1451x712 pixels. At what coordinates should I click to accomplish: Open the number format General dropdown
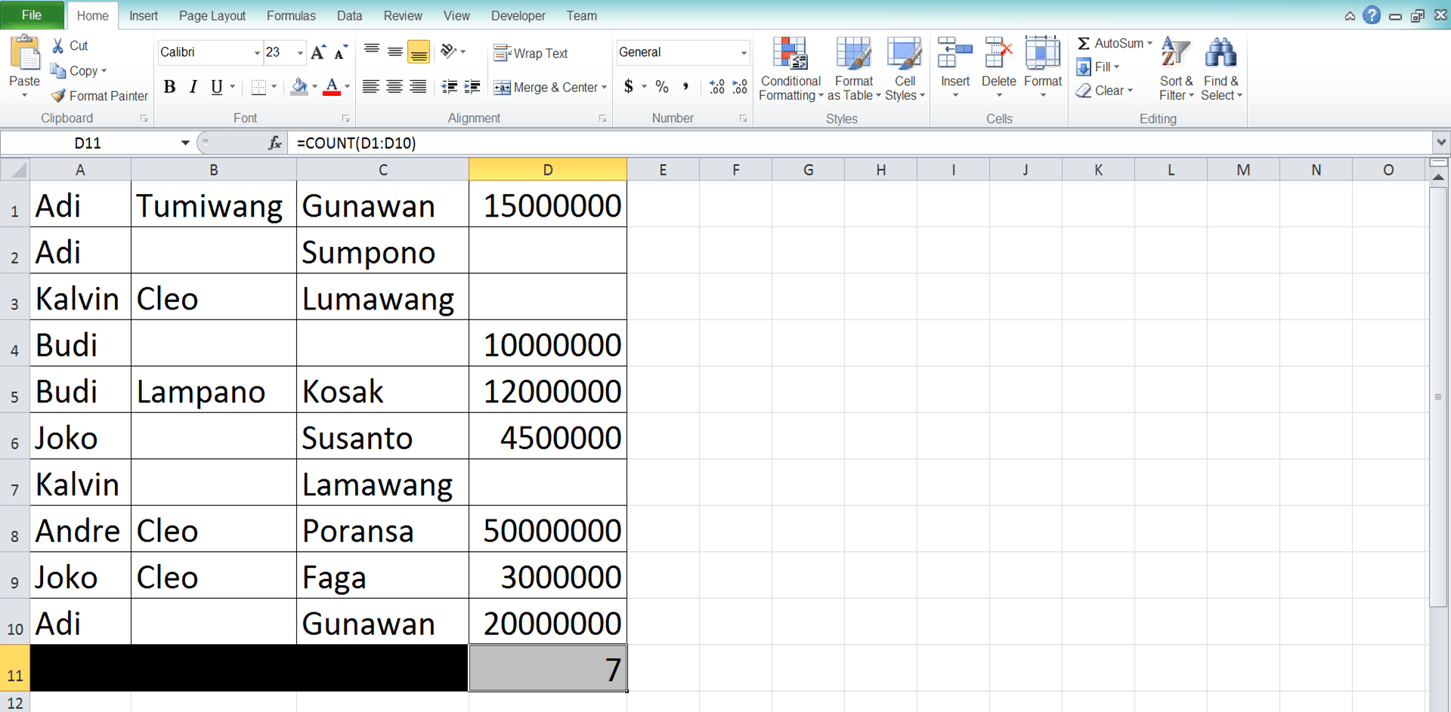744,52
